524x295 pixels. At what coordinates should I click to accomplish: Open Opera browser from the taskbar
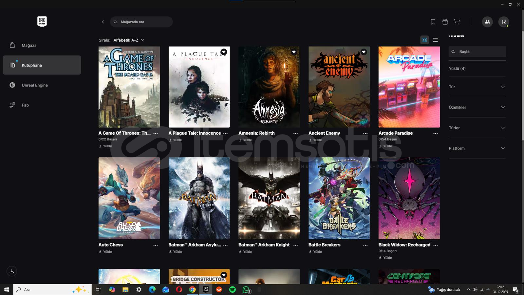point(179,289)
